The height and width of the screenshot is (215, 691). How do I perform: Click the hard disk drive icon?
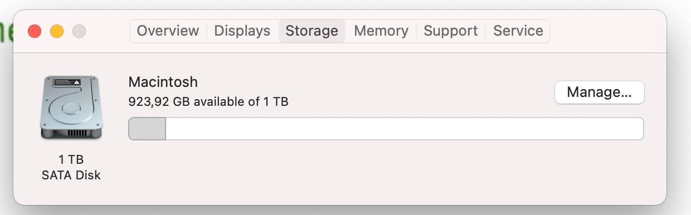coord(71,107)
